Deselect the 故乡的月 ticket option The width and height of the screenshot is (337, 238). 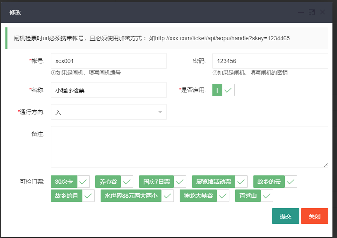72,196
